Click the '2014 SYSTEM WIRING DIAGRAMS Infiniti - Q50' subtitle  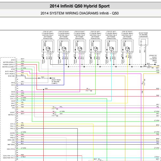click(x=80, y=13)
